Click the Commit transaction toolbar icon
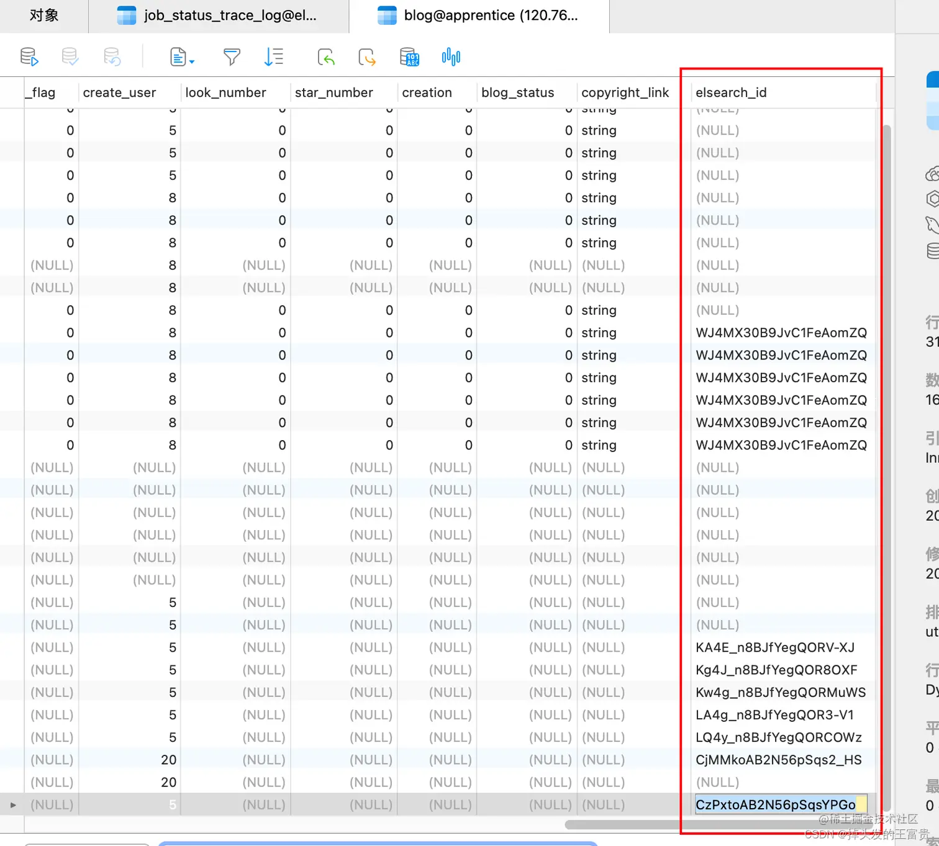 (70, 57)
